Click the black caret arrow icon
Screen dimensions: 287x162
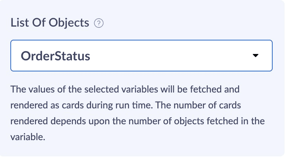pos(256,56)
